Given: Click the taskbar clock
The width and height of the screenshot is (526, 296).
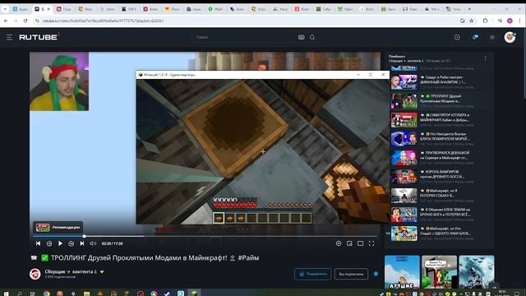Looking at the screenshot, I should (x=502, y=293).
